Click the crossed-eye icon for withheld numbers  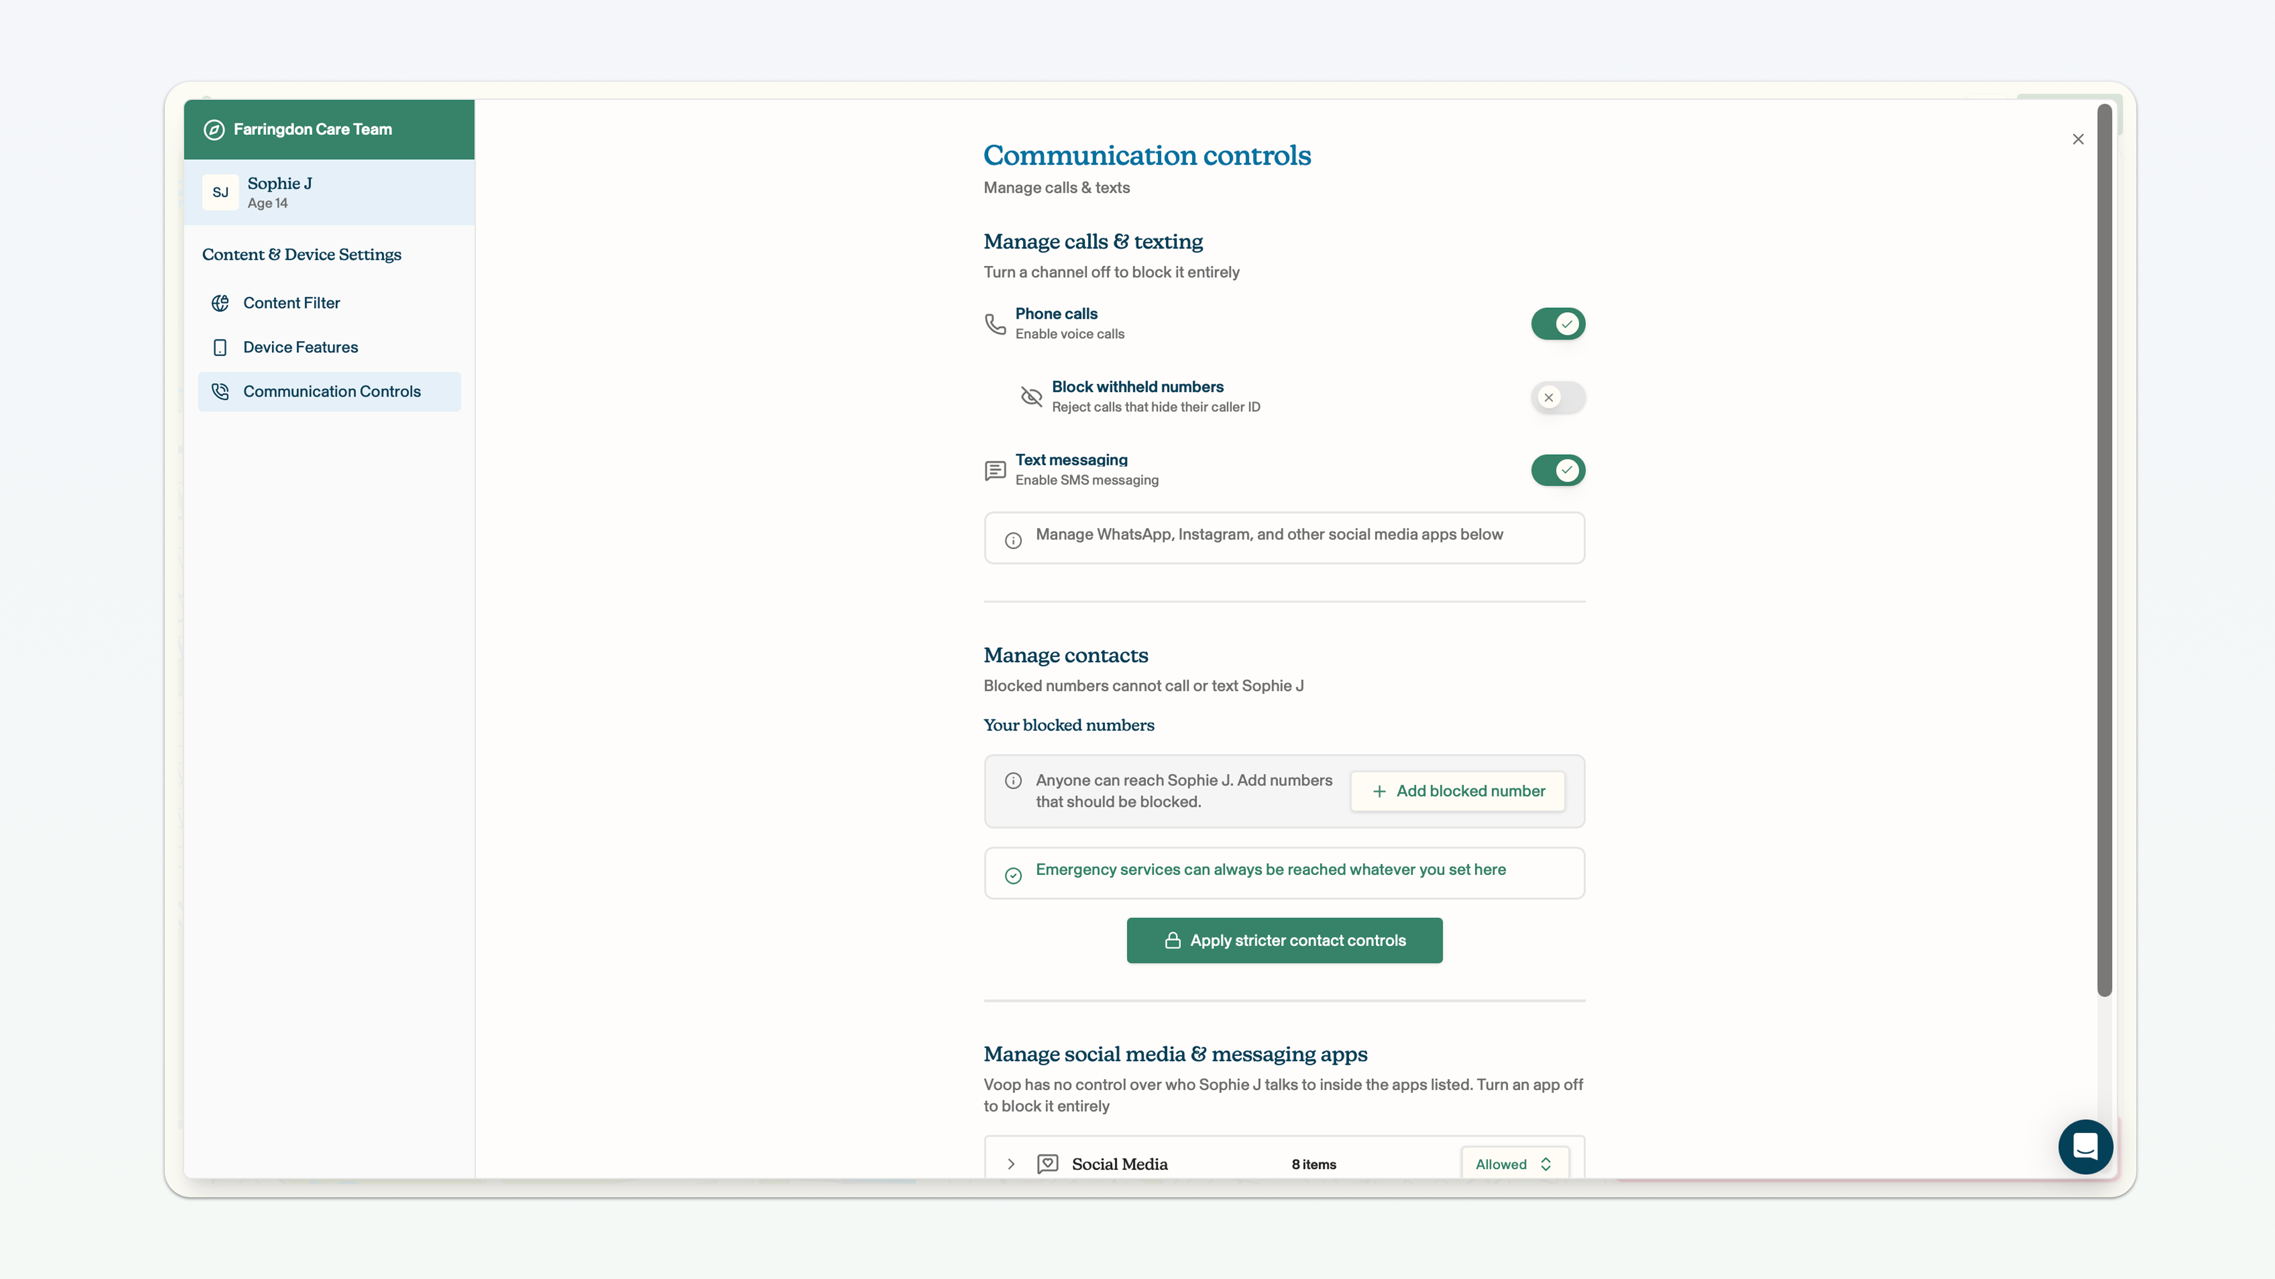pyautogui.click(x=1031, y=396)
